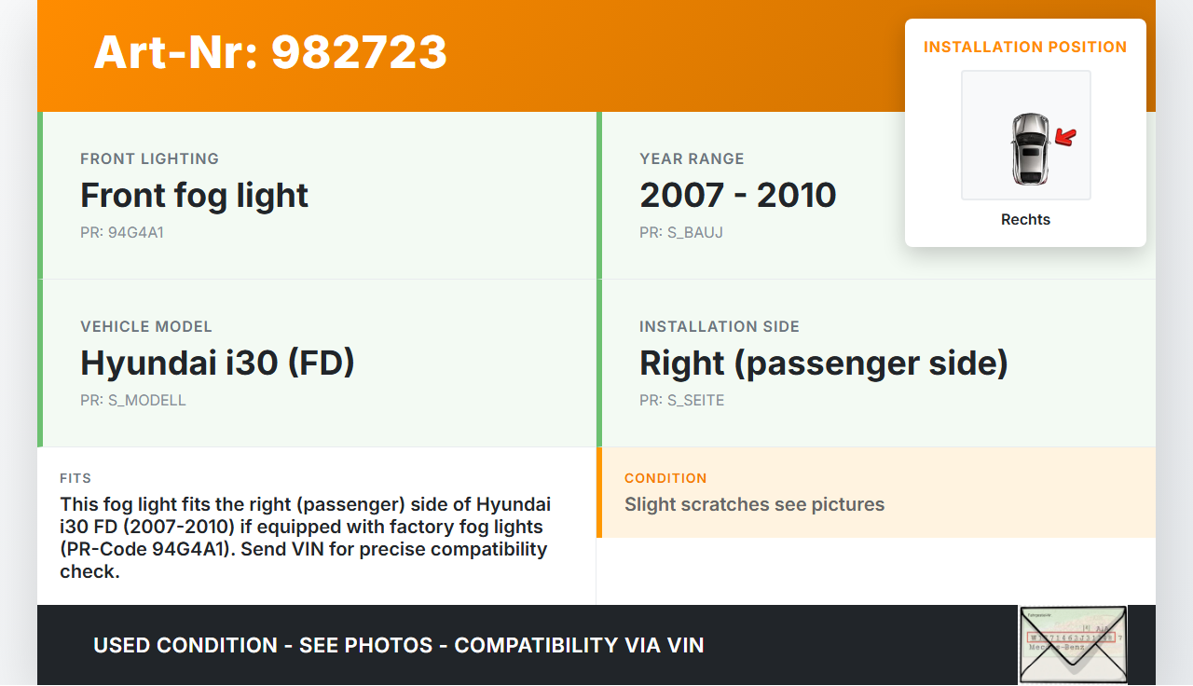
Task: Click the Installation Side label
Action: tap(719, 326)
